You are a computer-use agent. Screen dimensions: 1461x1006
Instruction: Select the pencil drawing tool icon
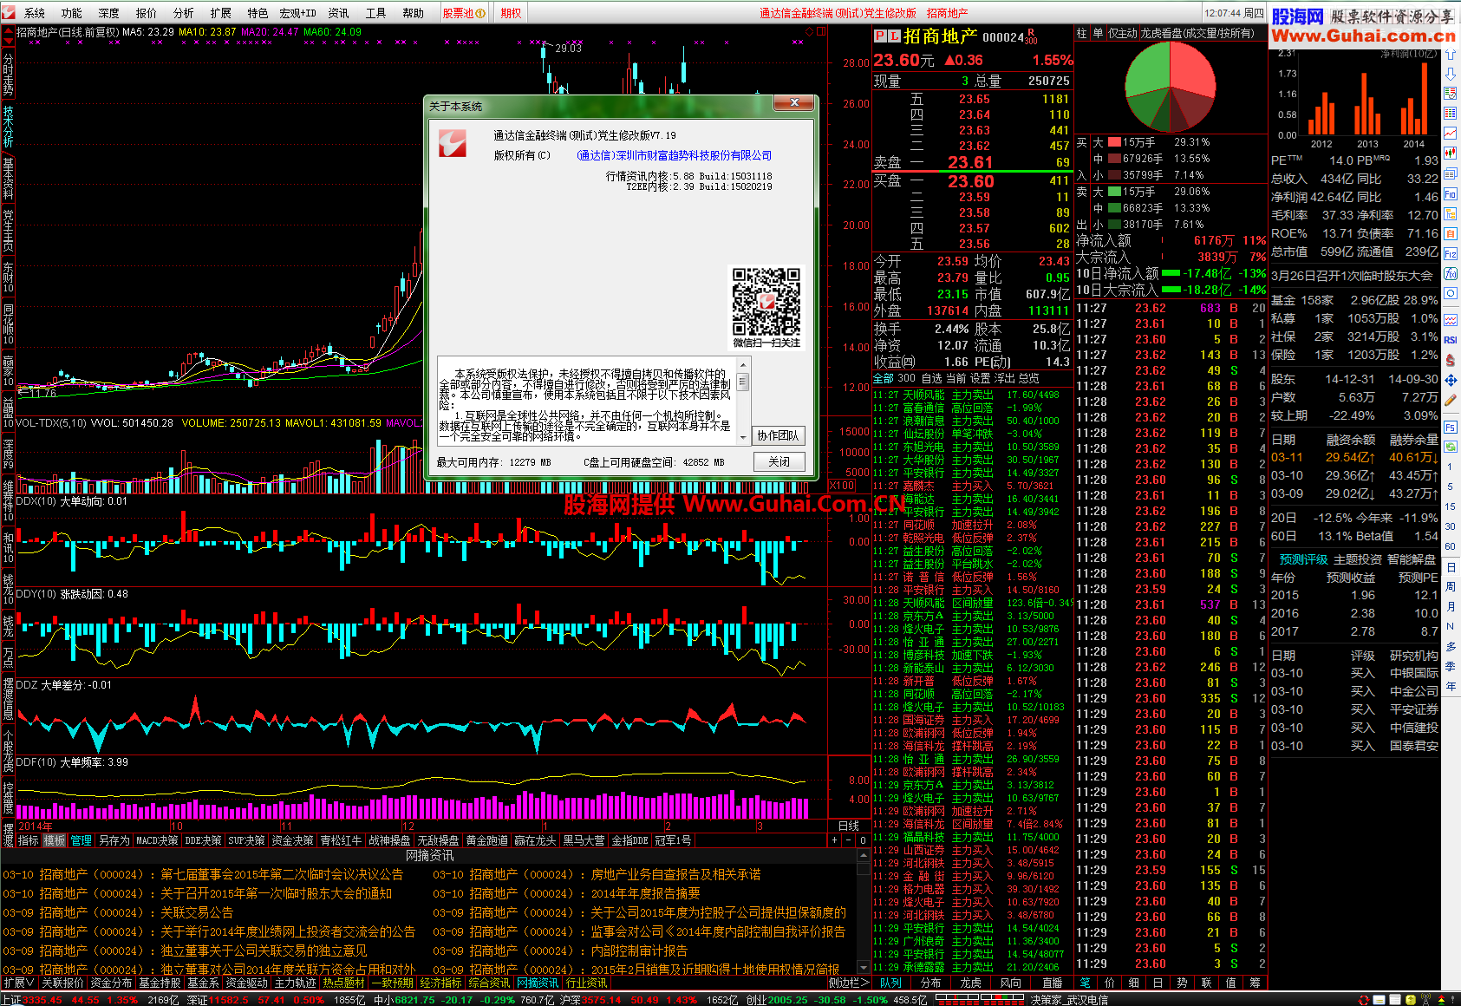1450,400
